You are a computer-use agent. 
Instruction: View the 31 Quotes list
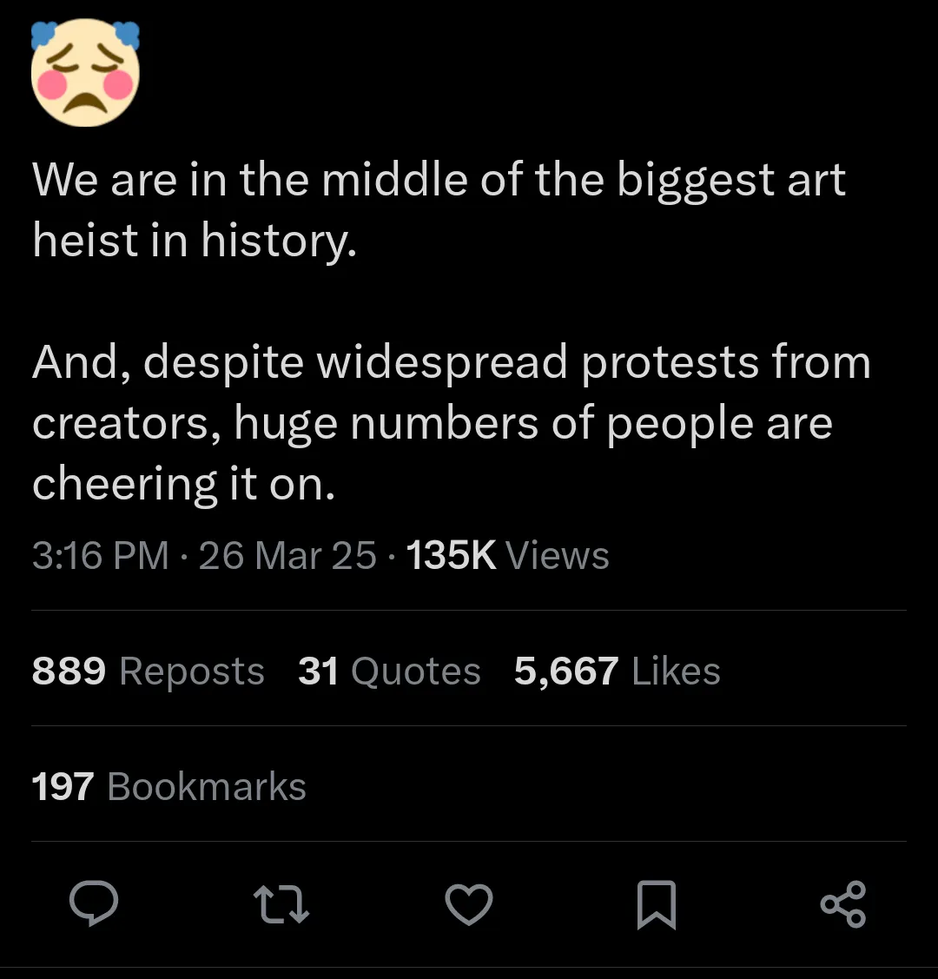tap(388, 671)
